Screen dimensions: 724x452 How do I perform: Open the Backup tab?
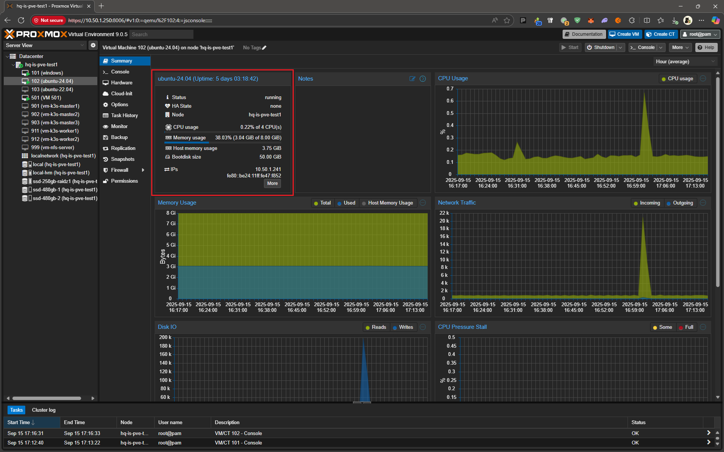point(125,137)
